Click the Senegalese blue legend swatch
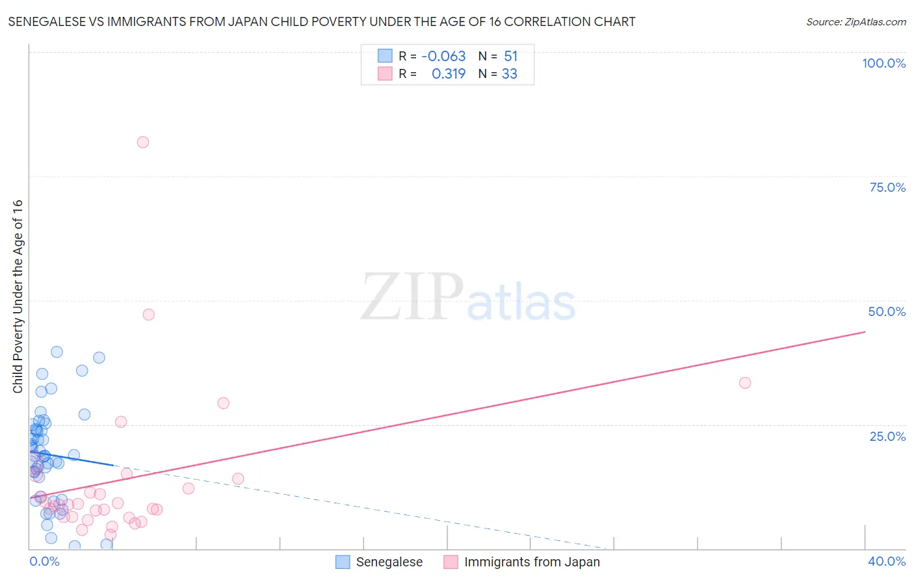 pos(343,562)
